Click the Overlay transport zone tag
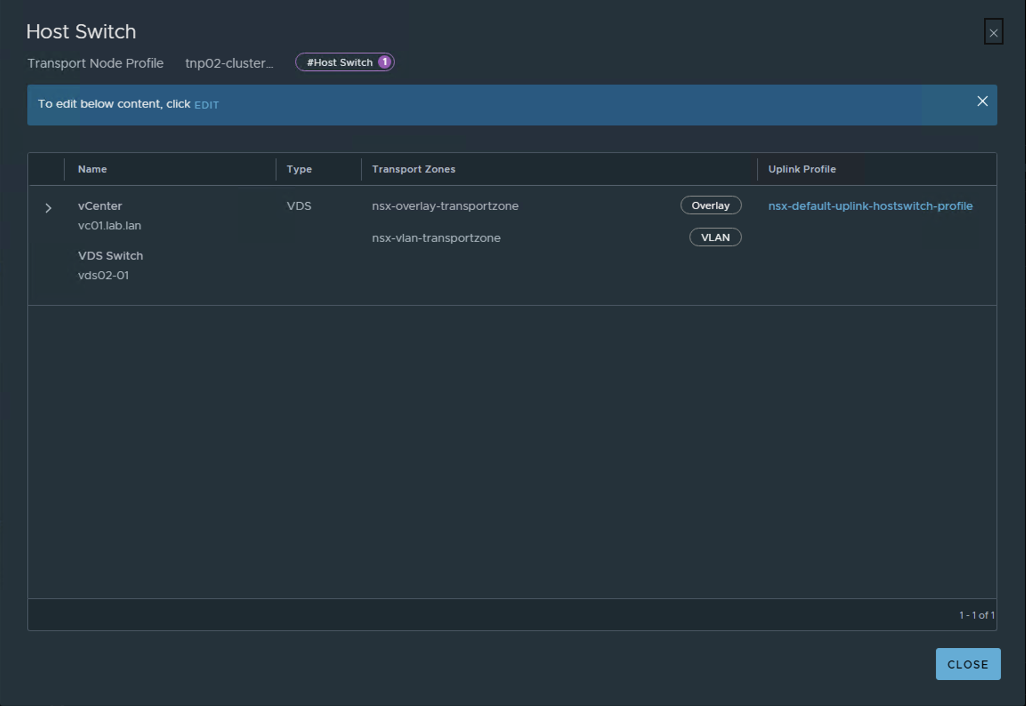1026x706 pixels. click(x=710, y=205)
